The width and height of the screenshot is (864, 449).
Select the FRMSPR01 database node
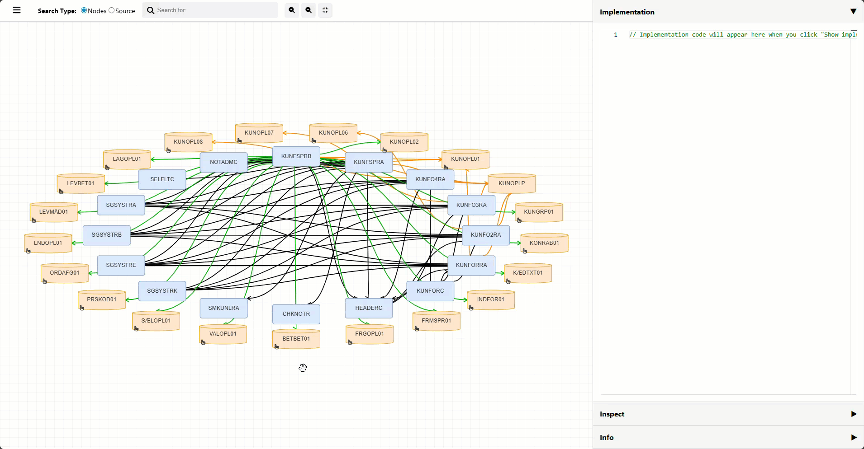[x=436, y=320]
